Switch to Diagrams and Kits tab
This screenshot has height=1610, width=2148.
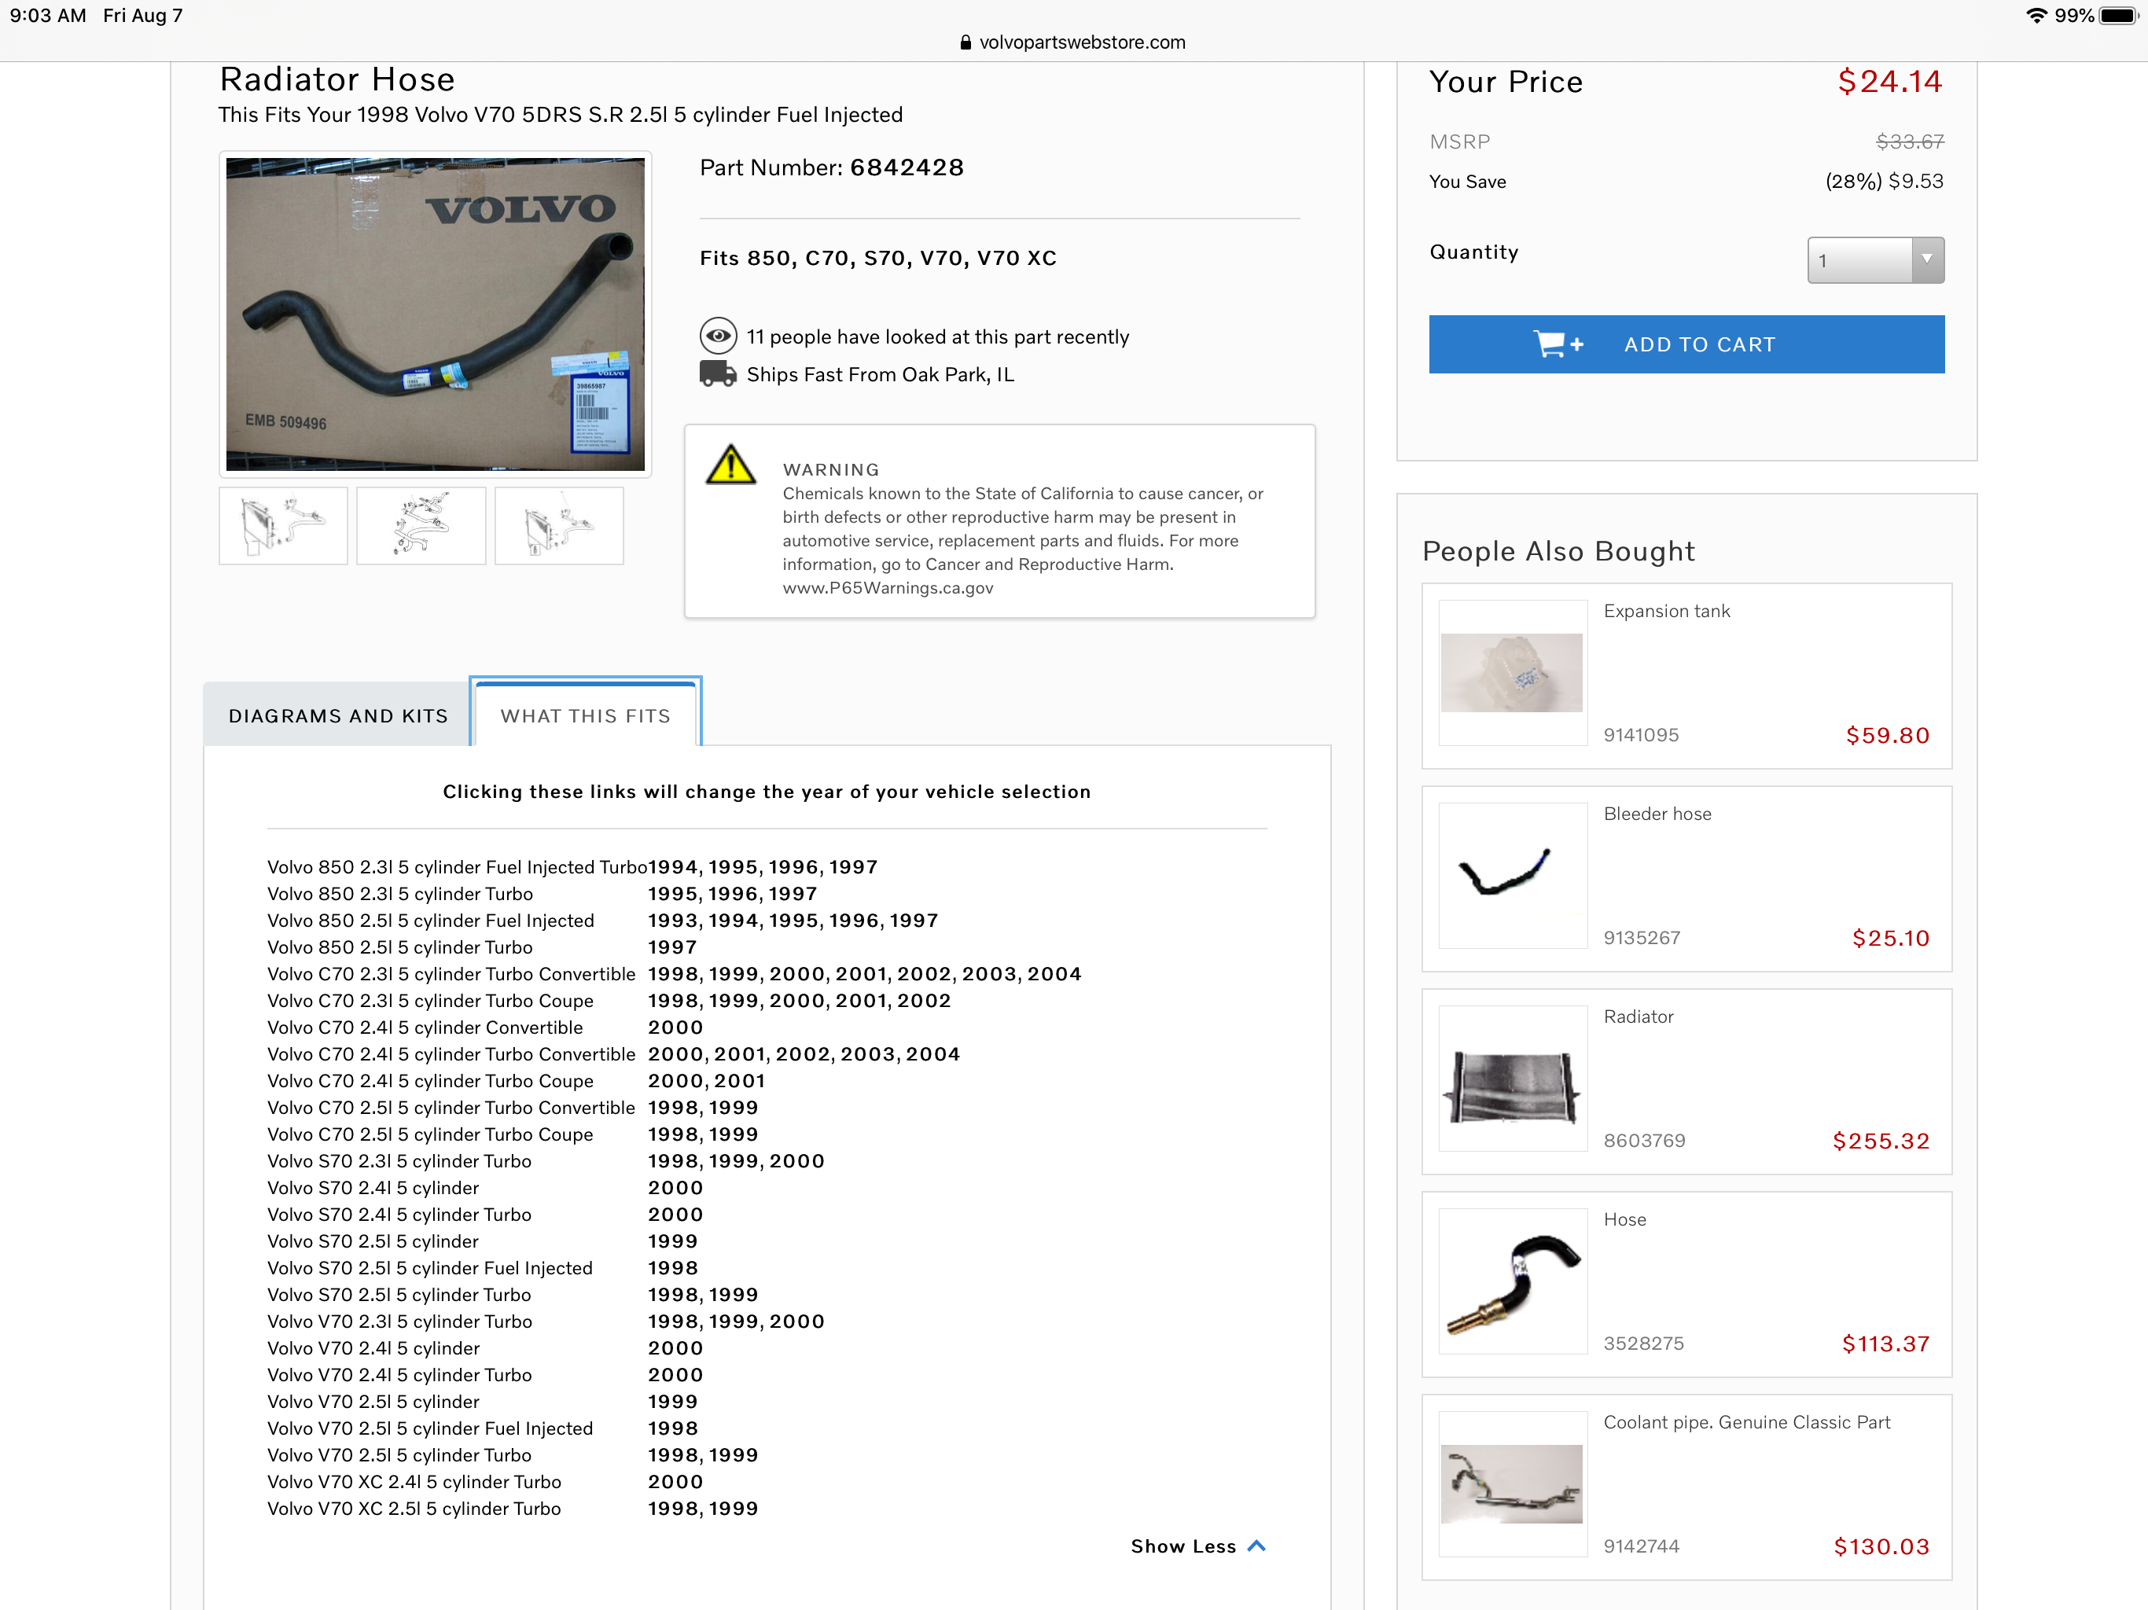[x=338, y=715]
